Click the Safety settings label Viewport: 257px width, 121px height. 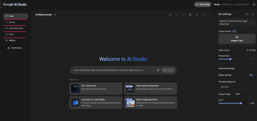point(225,75)
